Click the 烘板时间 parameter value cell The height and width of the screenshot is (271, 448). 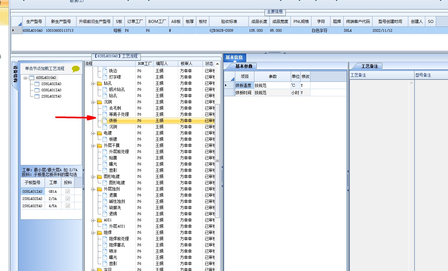click(272, 93)
